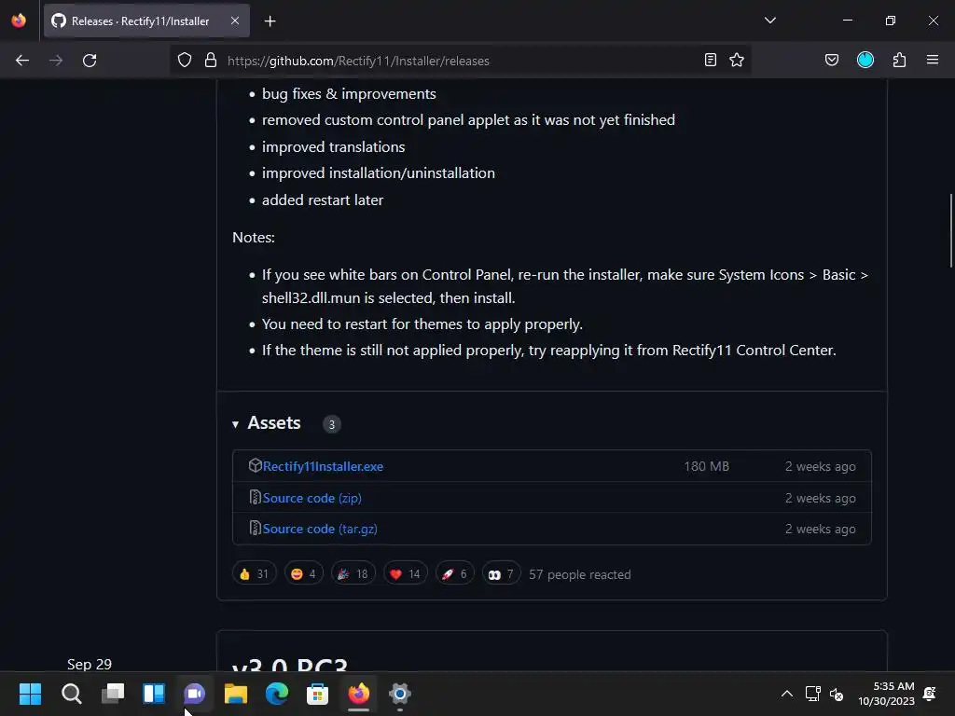Open the network status tray icon
Screen dimensions: 955x716
click(812, 694)
